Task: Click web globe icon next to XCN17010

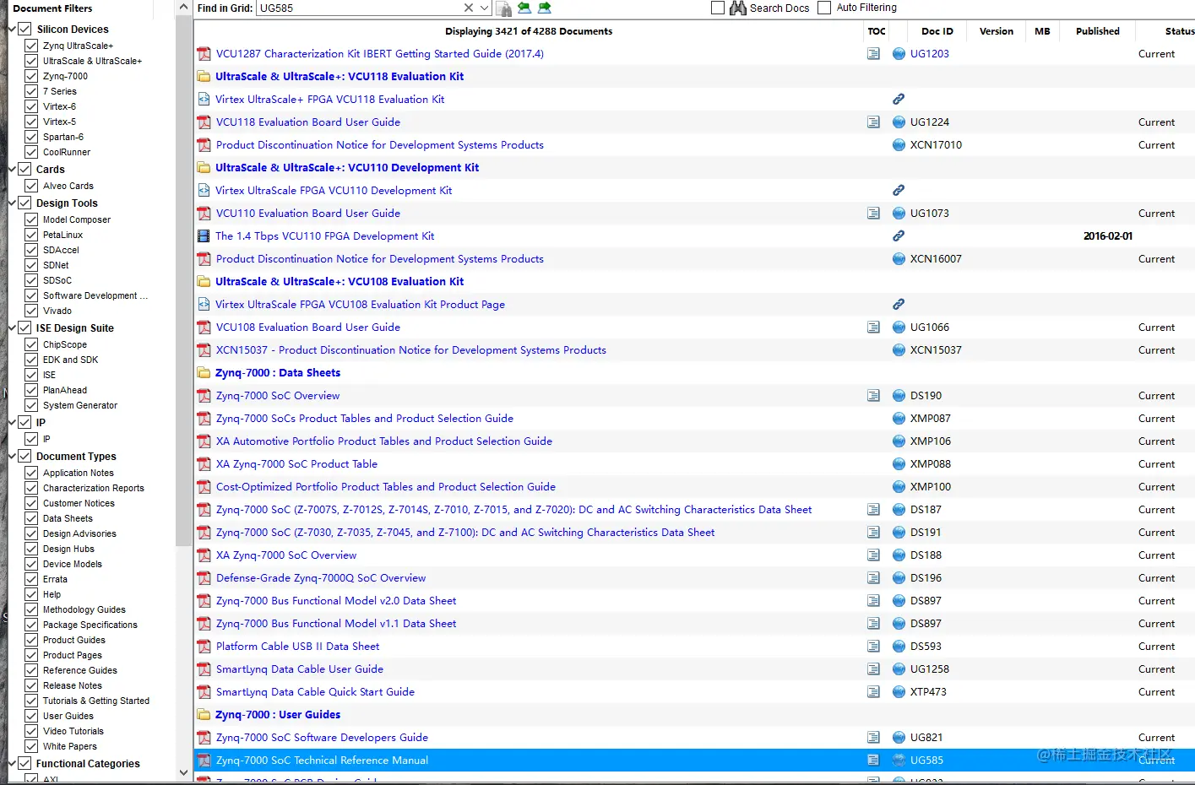Action: (x=899, y=145)
